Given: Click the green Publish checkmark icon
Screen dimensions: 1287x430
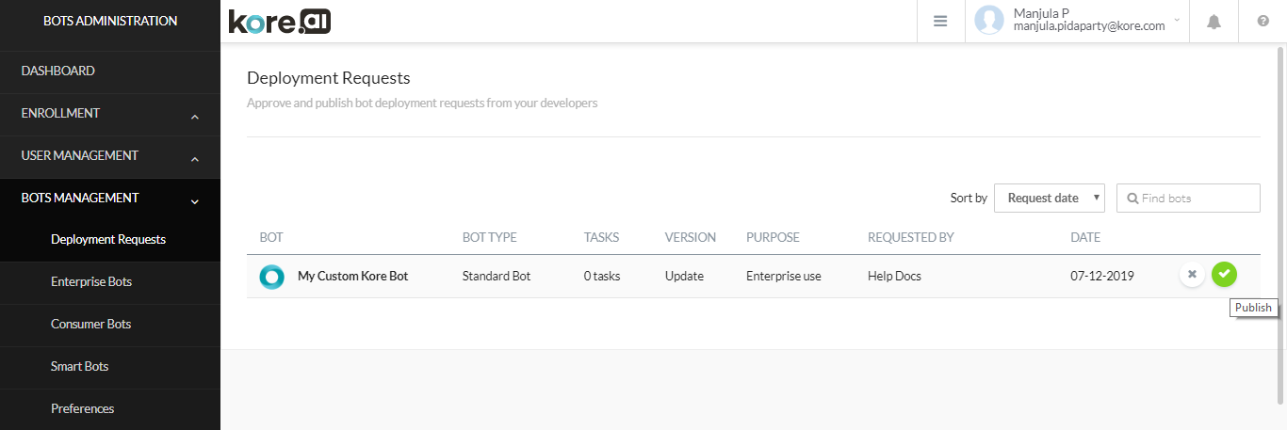Looking at the screenshot, I should click(1224, 274).
